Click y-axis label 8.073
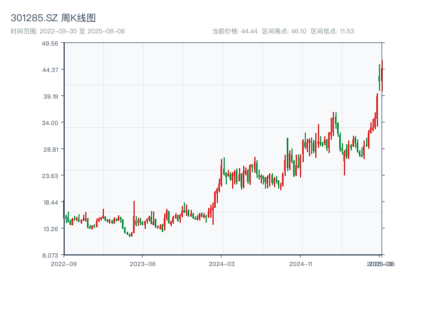 point(50,255)
